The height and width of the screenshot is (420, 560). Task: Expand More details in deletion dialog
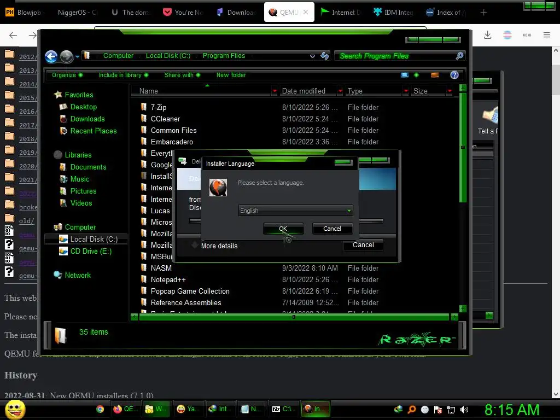pos(214,246)
